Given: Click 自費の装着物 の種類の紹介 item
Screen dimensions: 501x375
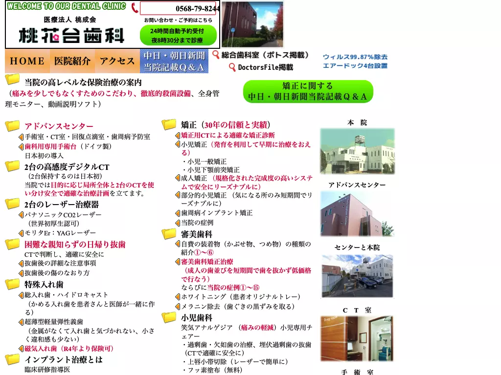Looking at the screenshot, I should point(246,248).
